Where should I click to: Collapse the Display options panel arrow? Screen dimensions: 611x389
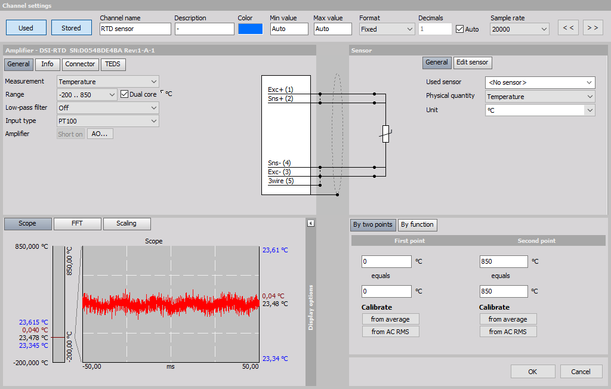[310, 223]
